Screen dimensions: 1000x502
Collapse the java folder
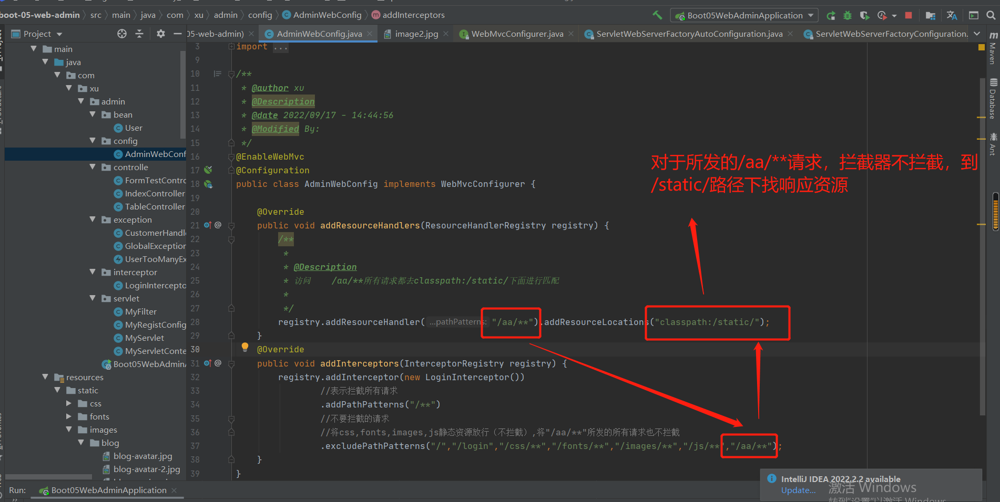(x=46, y=61)
